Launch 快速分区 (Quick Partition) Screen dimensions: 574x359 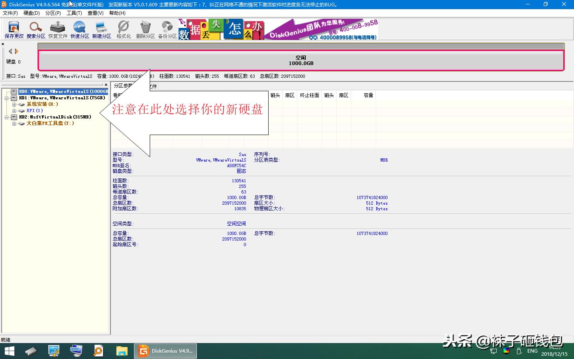click(79, 29)
